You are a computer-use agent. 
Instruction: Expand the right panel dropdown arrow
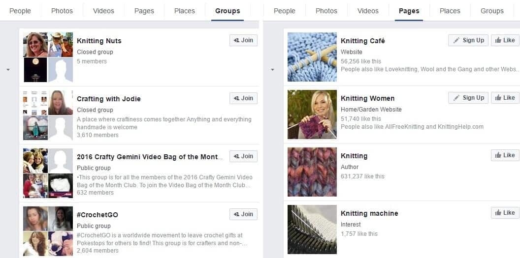coord(272,70)
